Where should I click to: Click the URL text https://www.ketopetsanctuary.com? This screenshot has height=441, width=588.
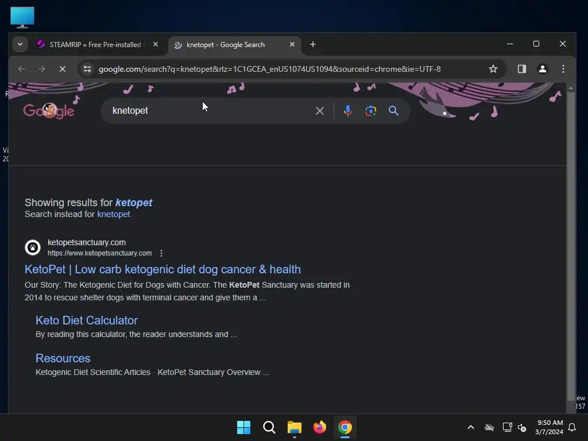click(100, 253)
